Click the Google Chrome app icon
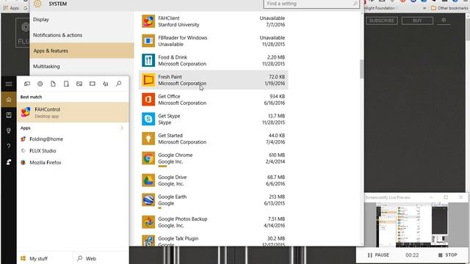470x264 pixels. 148,158
